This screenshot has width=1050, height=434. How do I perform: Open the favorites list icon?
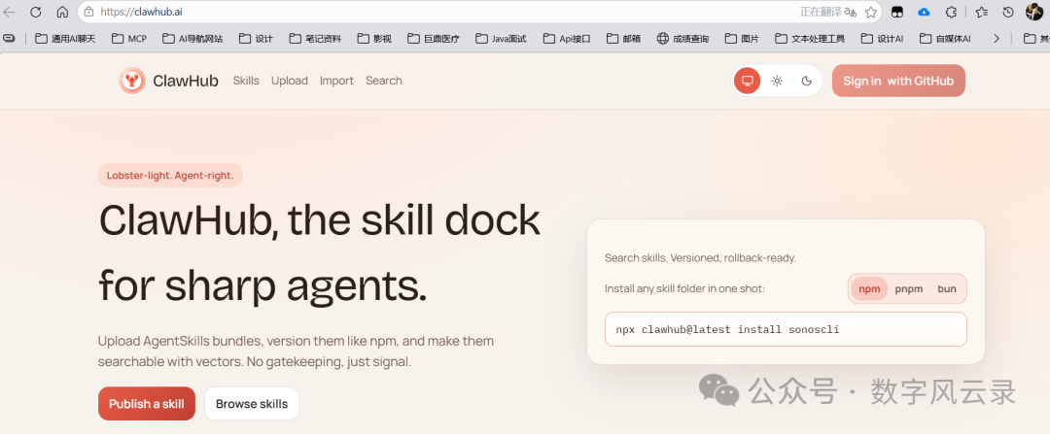[x=981, y=12]
